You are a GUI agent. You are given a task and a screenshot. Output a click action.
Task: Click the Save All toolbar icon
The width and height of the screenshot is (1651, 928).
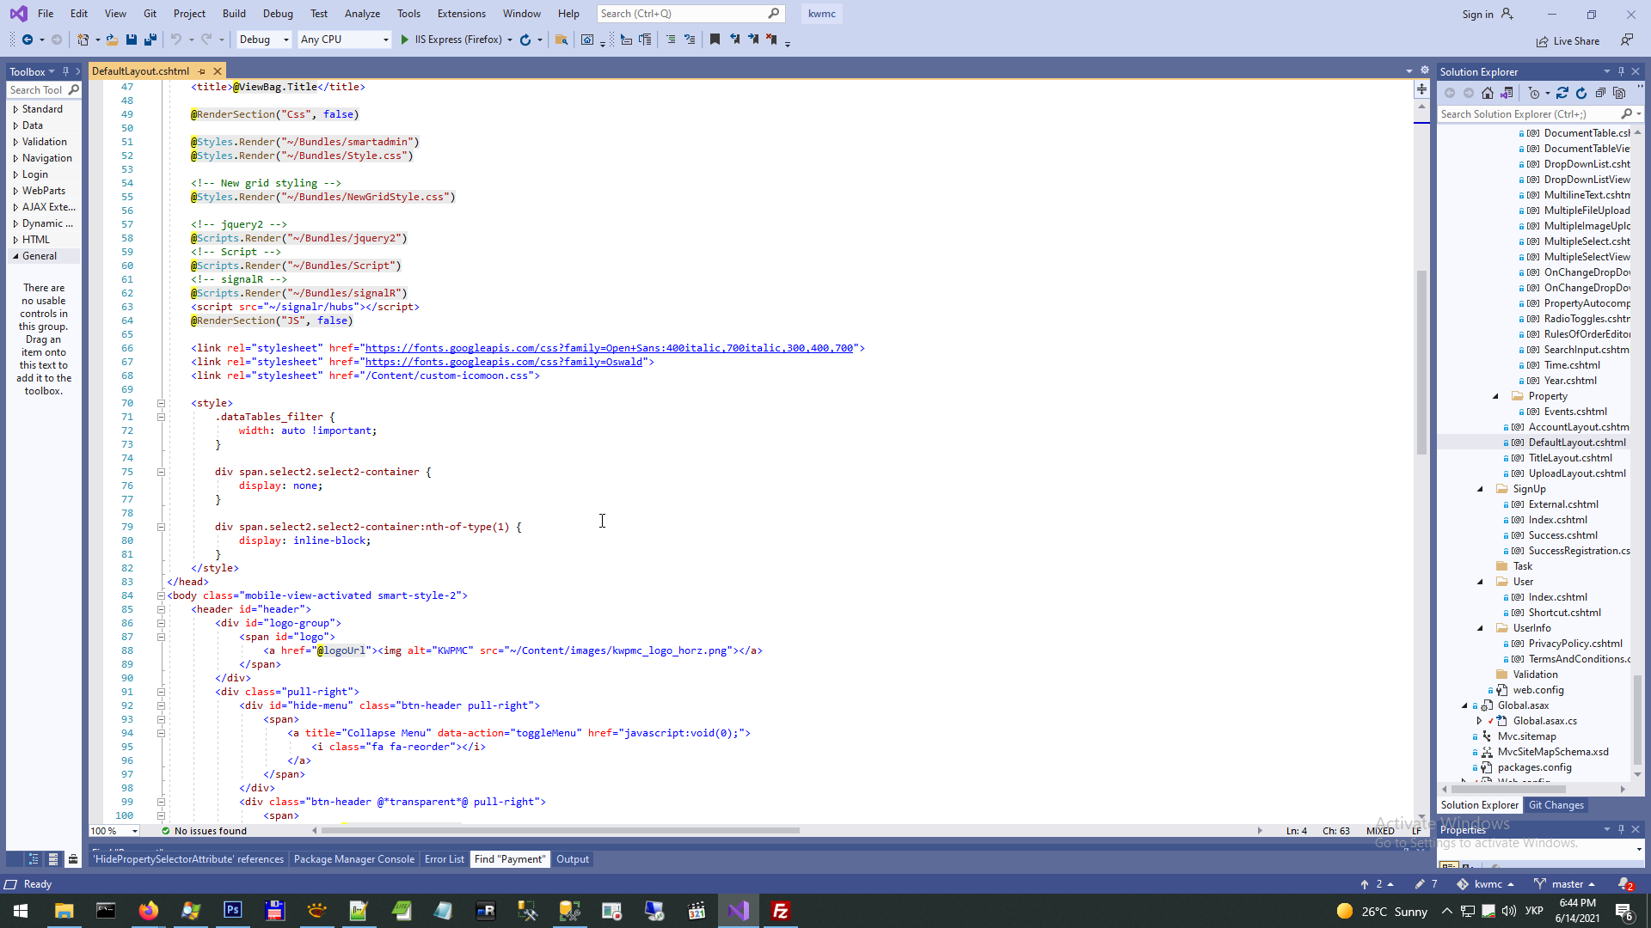(x=150, y=40)
